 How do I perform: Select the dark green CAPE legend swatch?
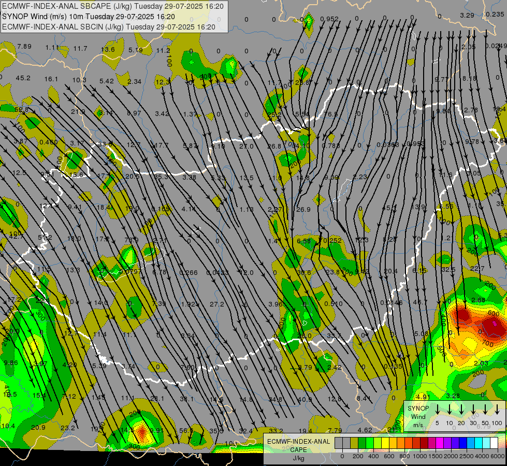[x=362, y=443]
